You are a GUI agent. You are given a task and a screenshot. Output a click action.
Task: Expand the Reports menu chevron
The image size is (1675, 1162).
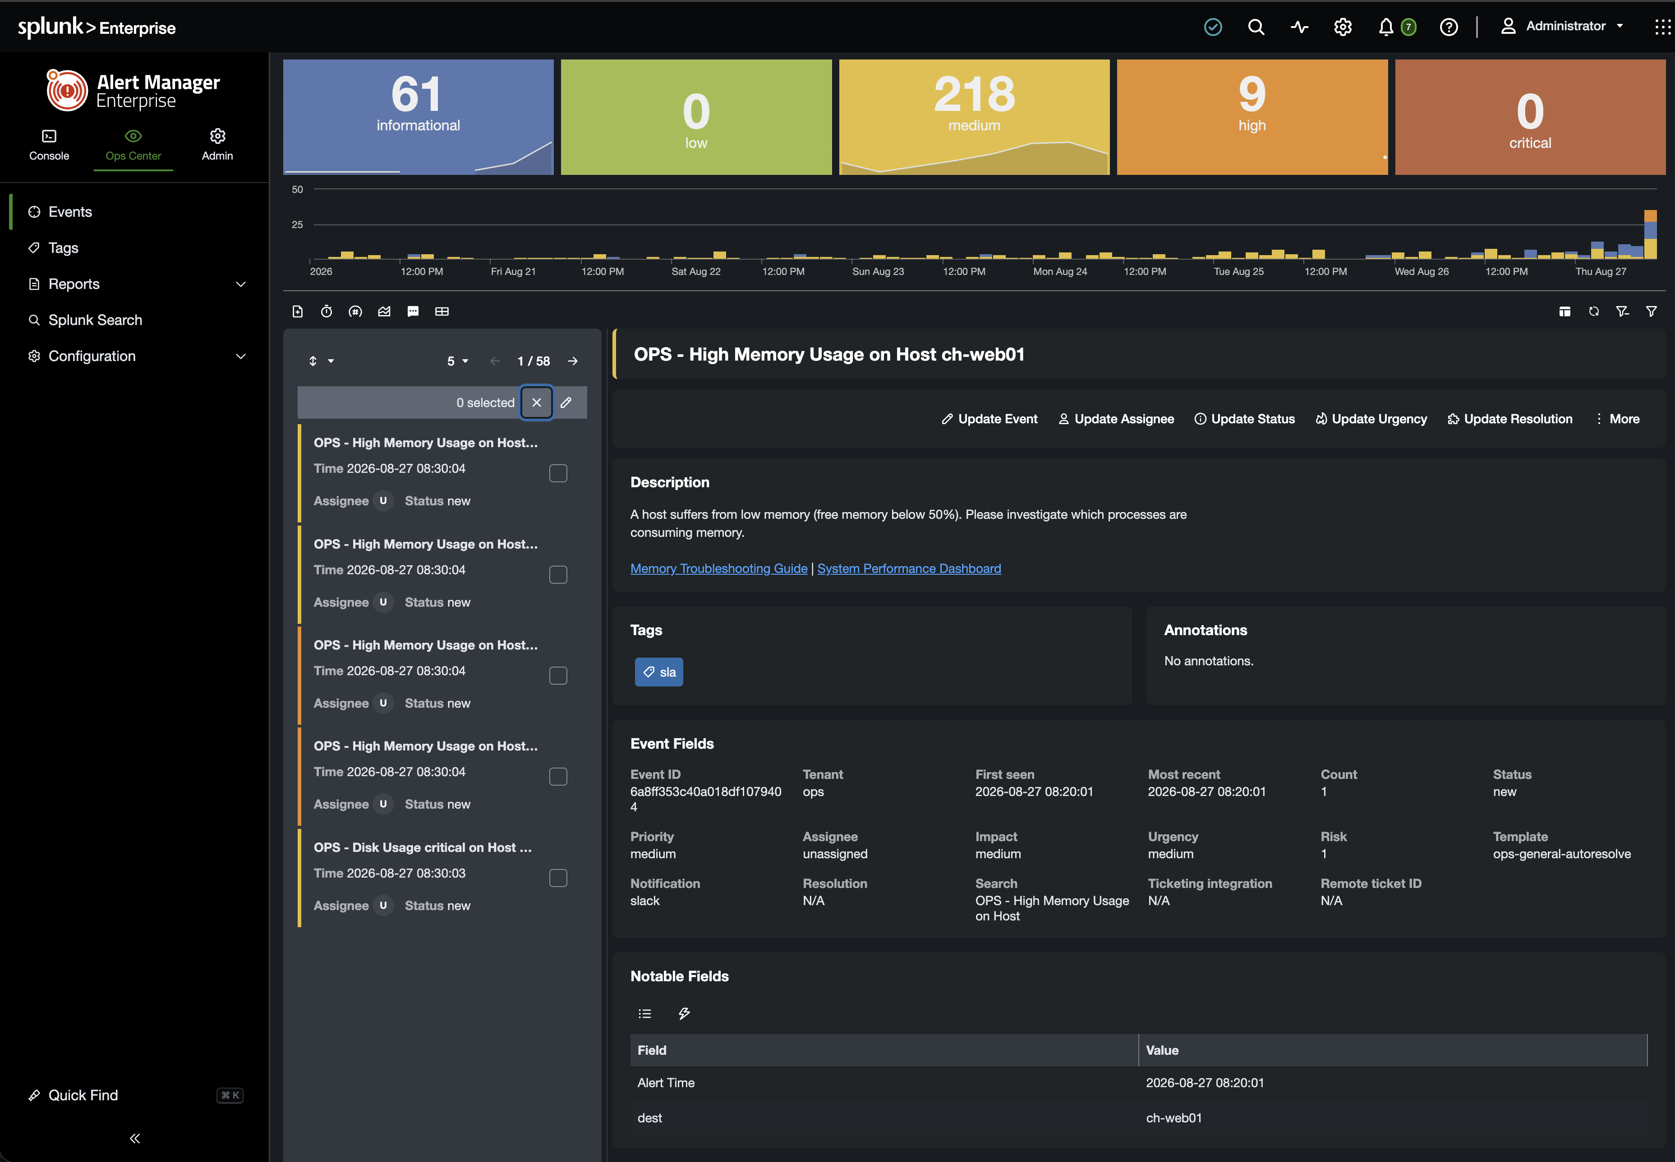[x=241, y=284]
